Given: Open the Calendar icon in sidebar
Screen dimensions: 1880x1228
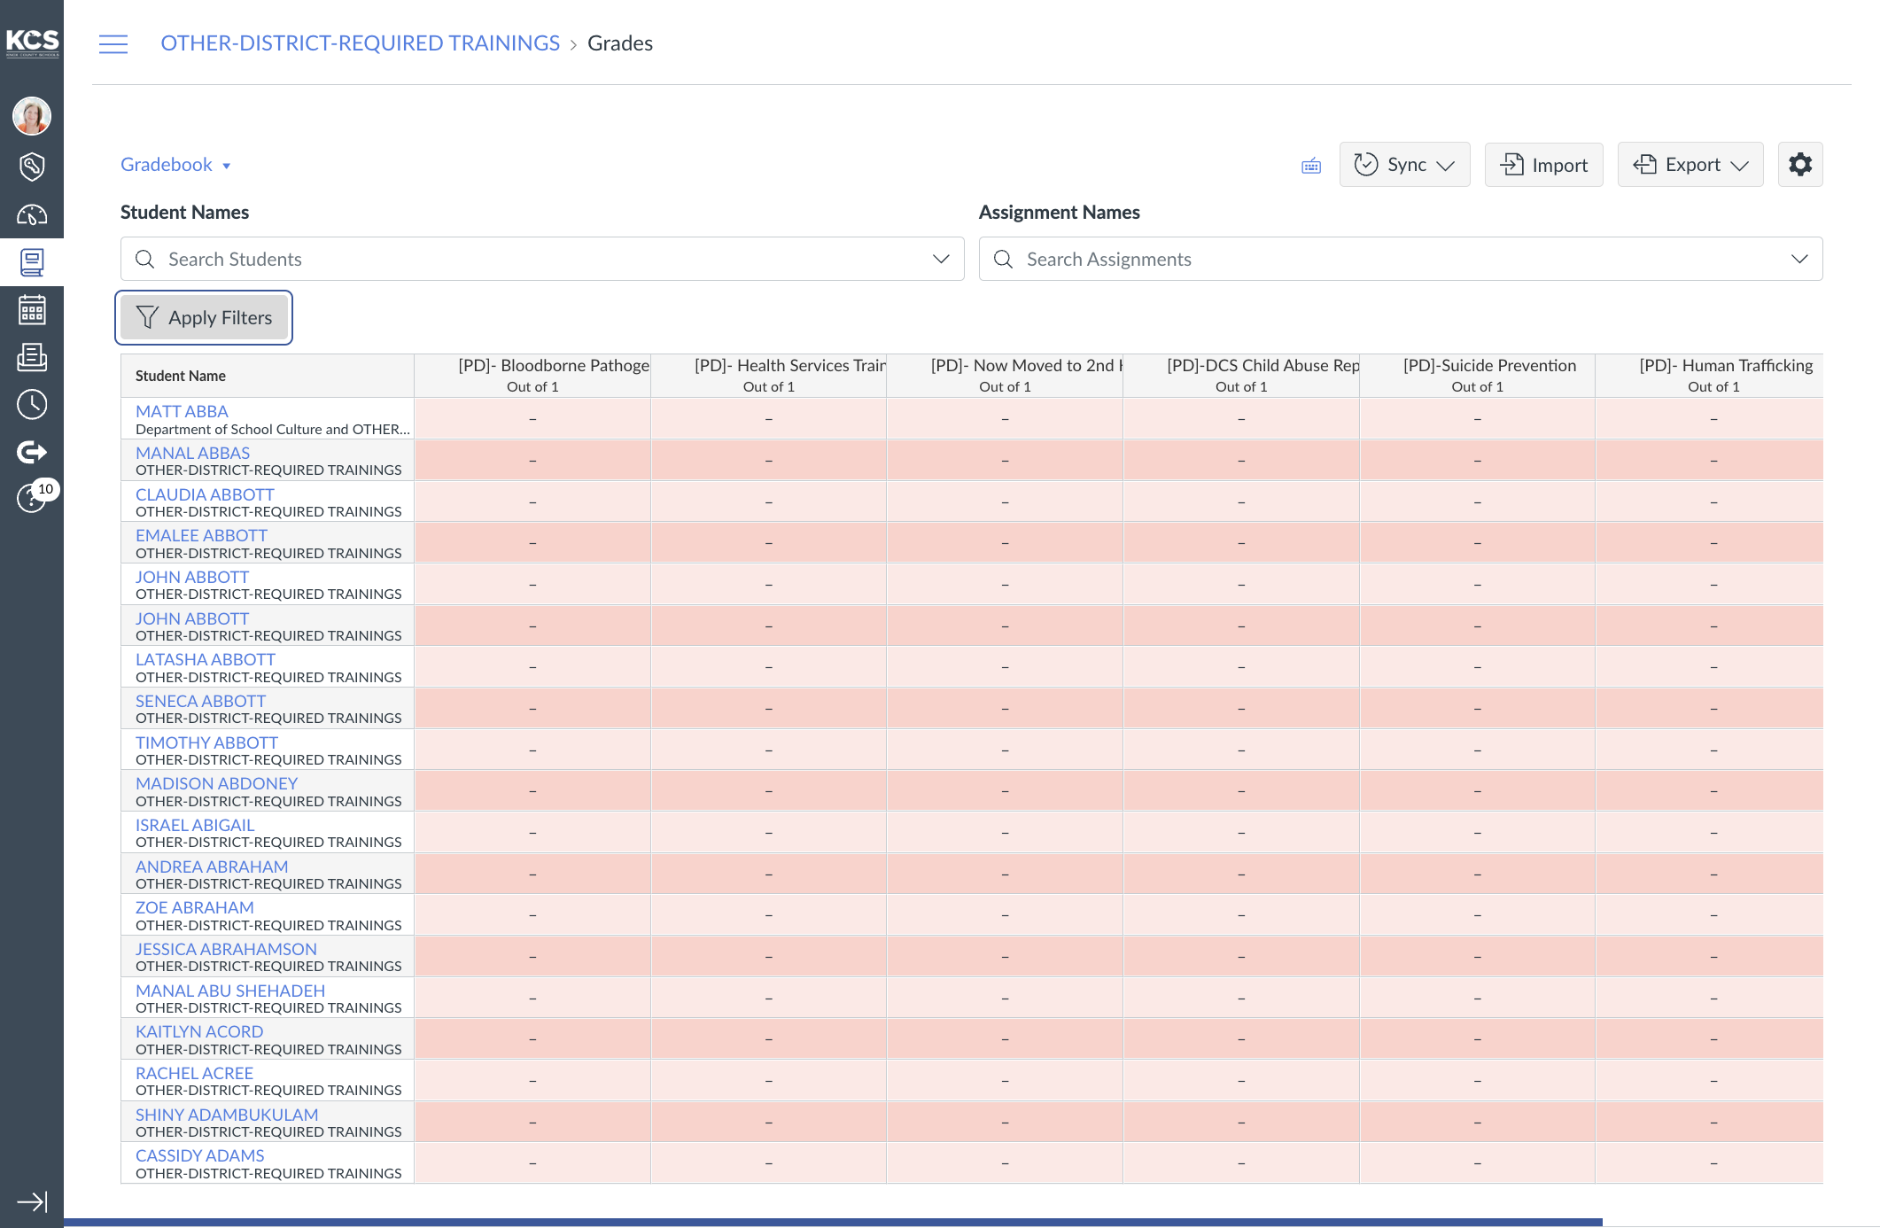Looking at the screenshot, I should pos(32,310).
